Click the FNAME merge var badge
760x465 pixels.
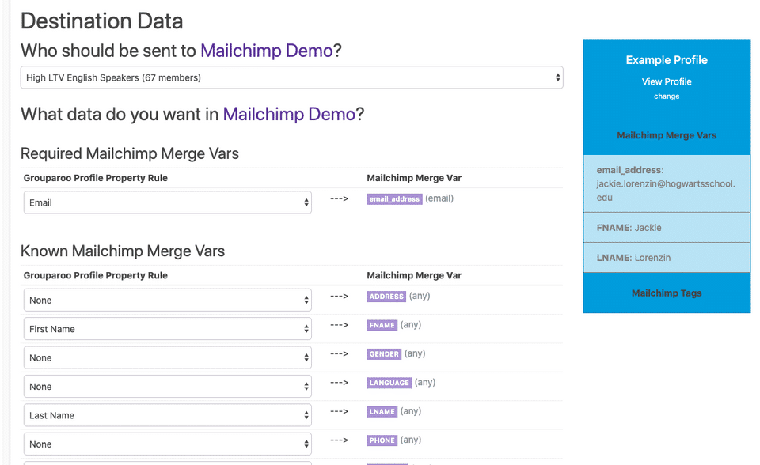(382, 325)
